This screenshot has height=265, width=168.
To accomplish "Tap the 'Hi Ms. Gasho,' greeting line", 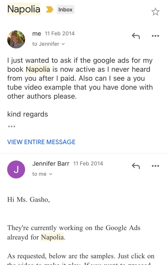I will pyautogui.click(x=28, y=200).
